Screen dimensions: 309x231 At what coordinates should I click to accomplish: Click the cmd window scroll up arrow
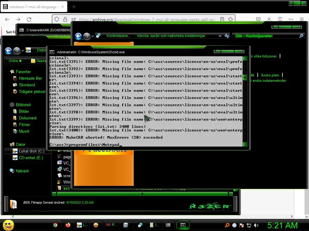(x=245, y=59)
